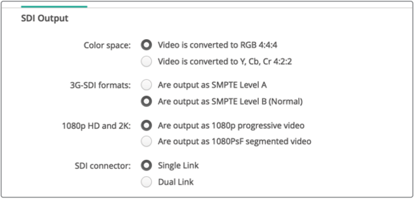Choose the Dual Link radio button
414x199 pixels.
146,182
